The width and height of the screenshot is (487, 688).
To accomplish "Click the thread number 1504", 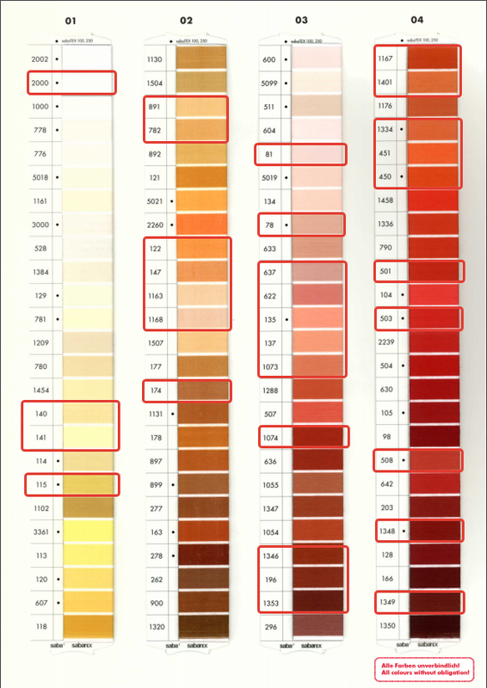I will (x=155, y=83).
